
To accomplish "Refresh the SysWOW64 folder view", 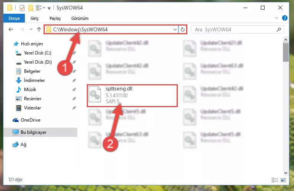I will (183, 29).
